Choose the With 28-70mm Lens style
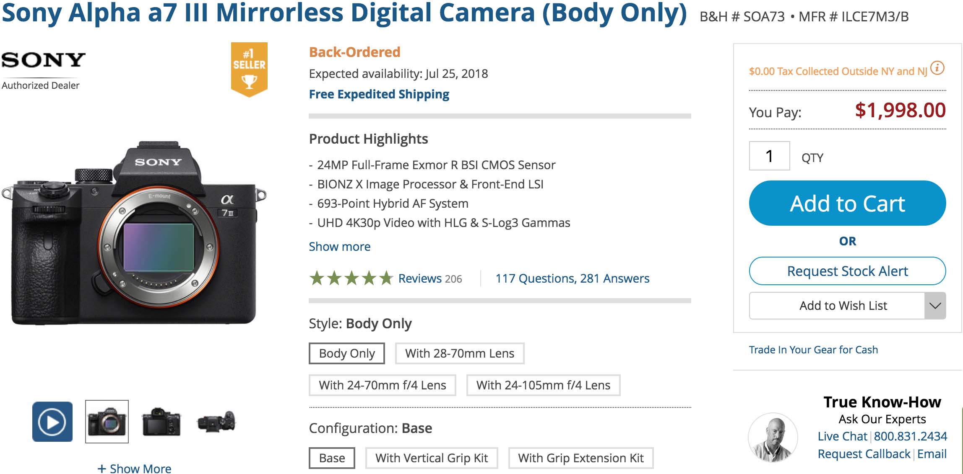 (459, 353)
